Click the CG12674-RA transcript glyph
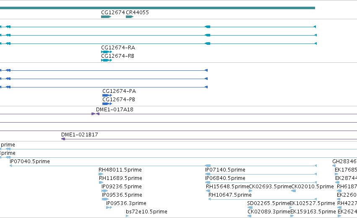Viewport: 357px width, 218px height. pyautogui.click(x=107, y=52)
